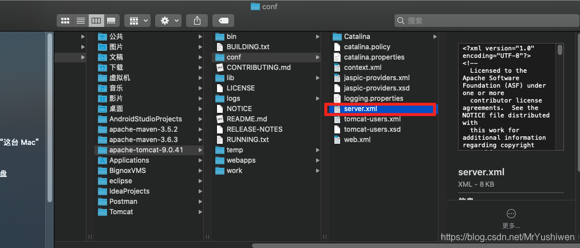Select the 影片 folder

pyautogui.click(x=149, y=99)
